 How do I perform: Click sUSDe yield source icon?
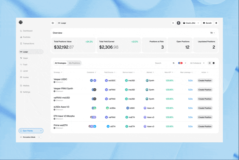point(107,108)
